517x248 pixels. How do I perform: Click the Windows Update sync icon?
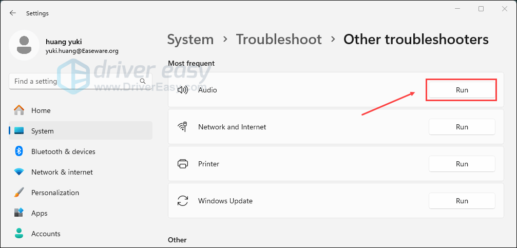pyautogui.click(x=182, y=201)
